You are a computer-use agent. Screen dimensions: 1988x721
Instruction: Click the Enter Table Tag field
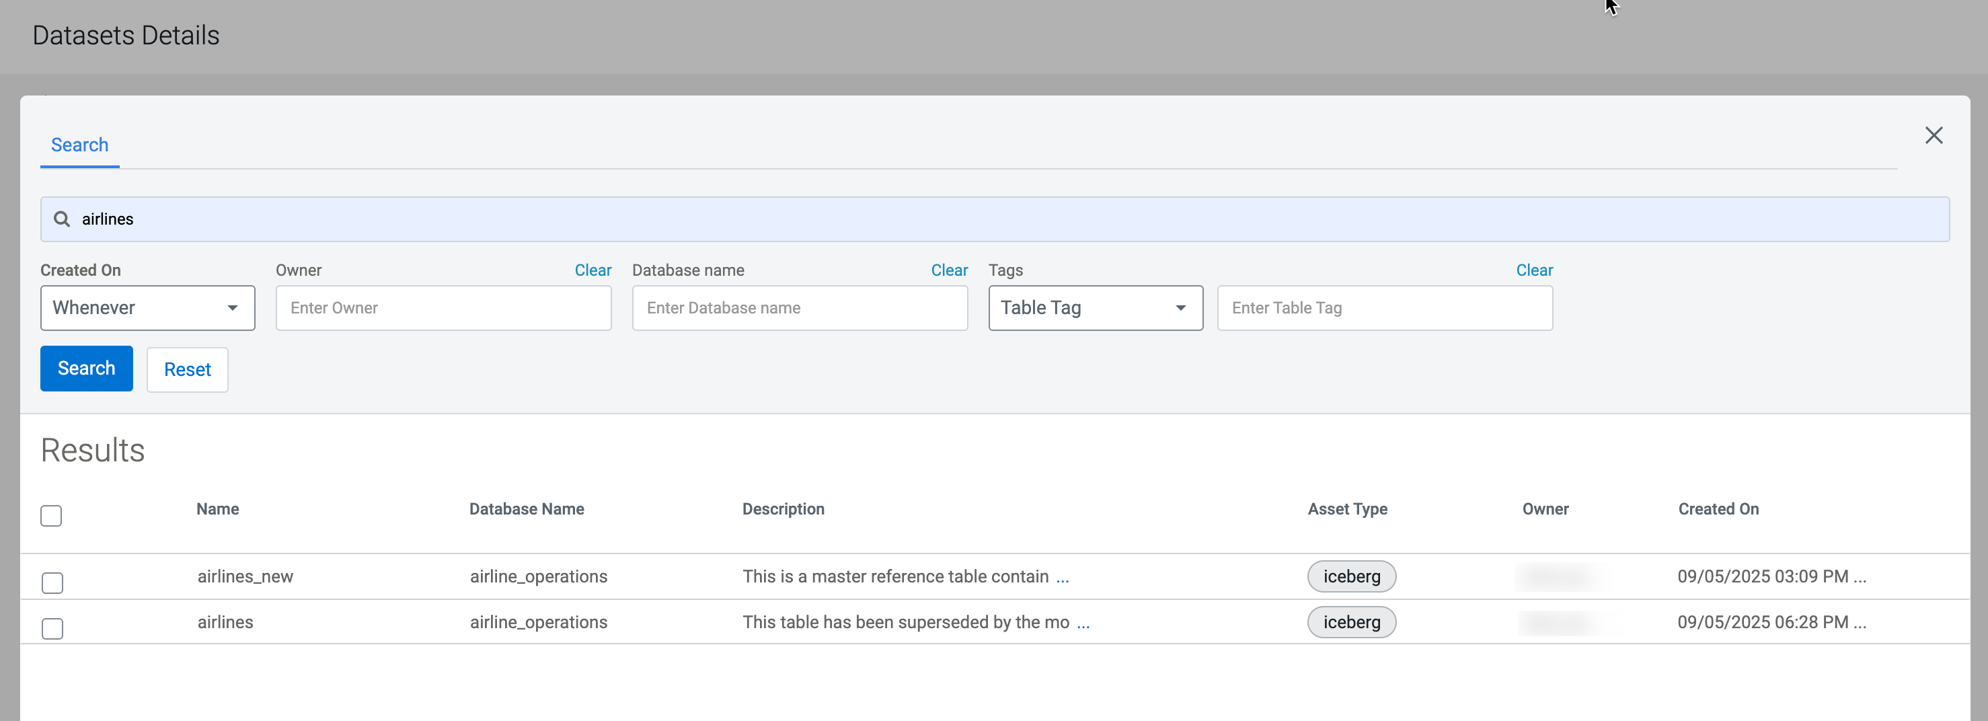pyautogui.click(x=1385, y=308)
